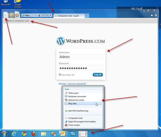This screenshot has width=161, height=137.
Task: Open the Recycle Bin desktop icon
Action: (x=6, y=3)
